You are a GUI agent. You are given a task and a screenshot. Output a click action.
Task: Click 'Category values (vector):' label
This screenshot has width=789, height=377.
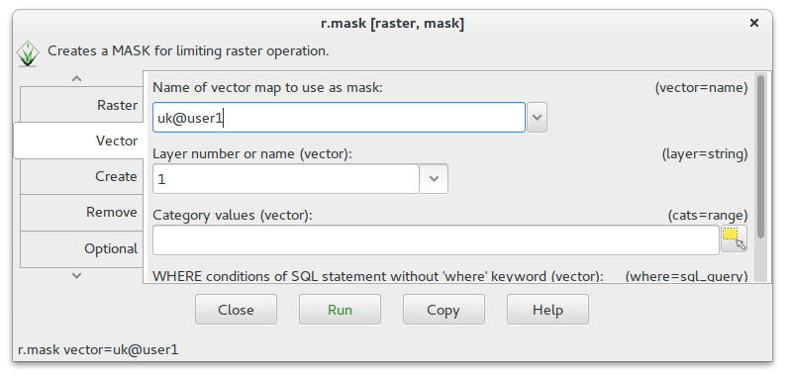click(x=233, y=216)
